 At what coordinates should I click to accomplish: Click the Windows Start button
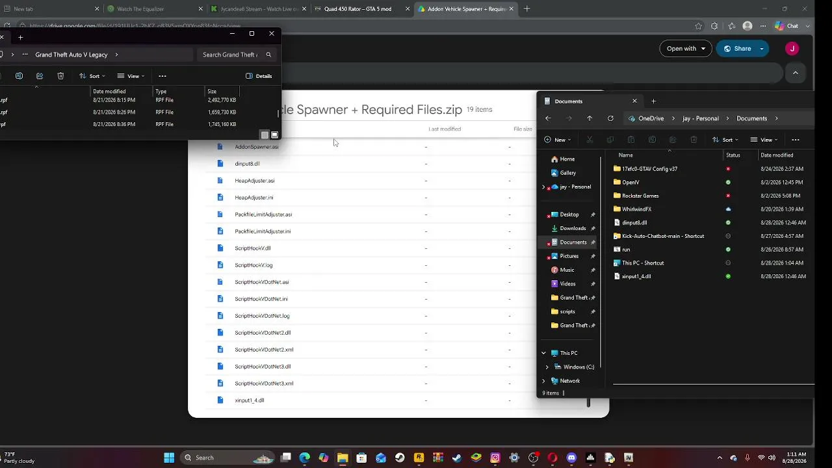click(169, 458)
